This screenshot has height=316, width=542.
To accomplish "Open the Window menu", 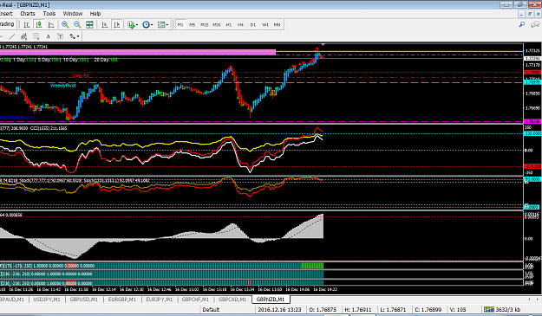I will click(x=73, y=14).
